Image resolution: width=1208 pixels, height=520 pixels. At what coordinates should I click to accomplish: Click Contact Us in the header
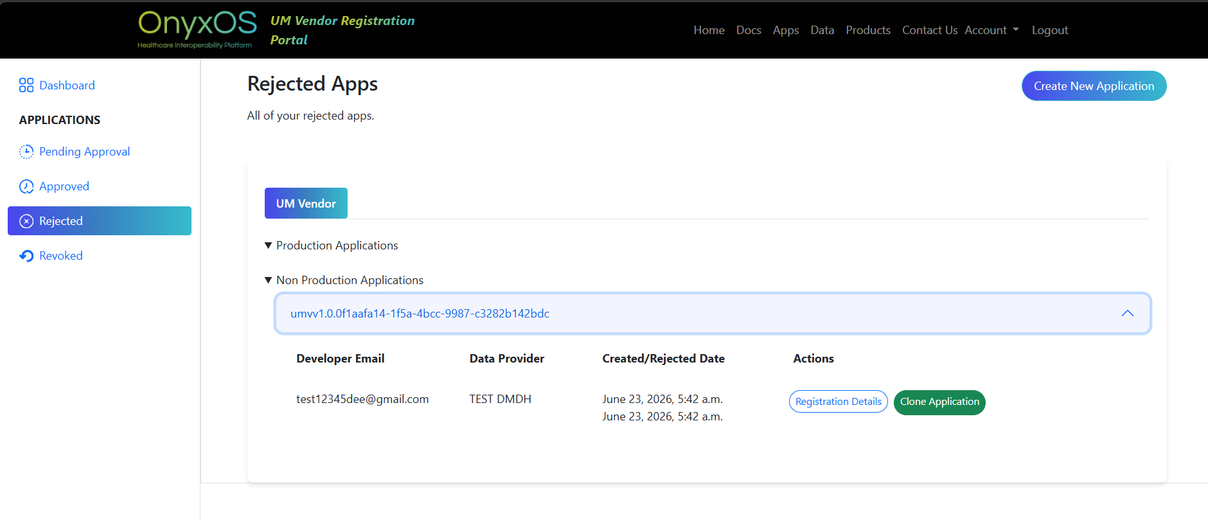[930, 30]
